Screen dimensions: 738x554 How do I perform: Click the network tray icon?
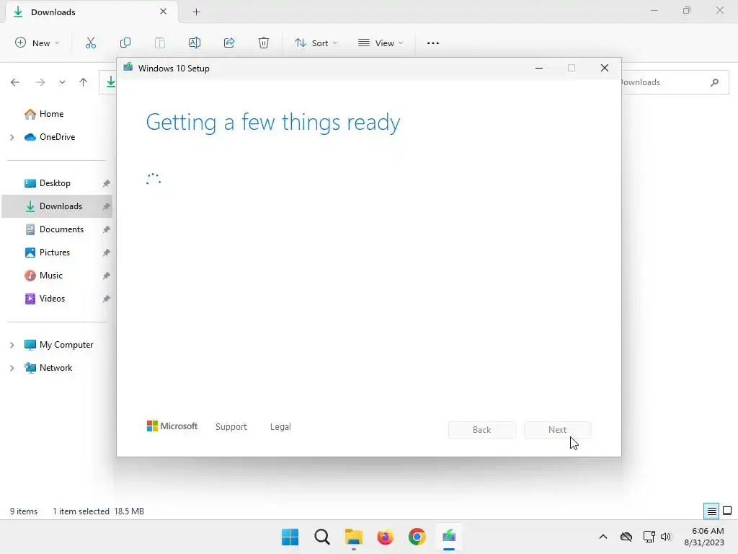coord(649,537)
